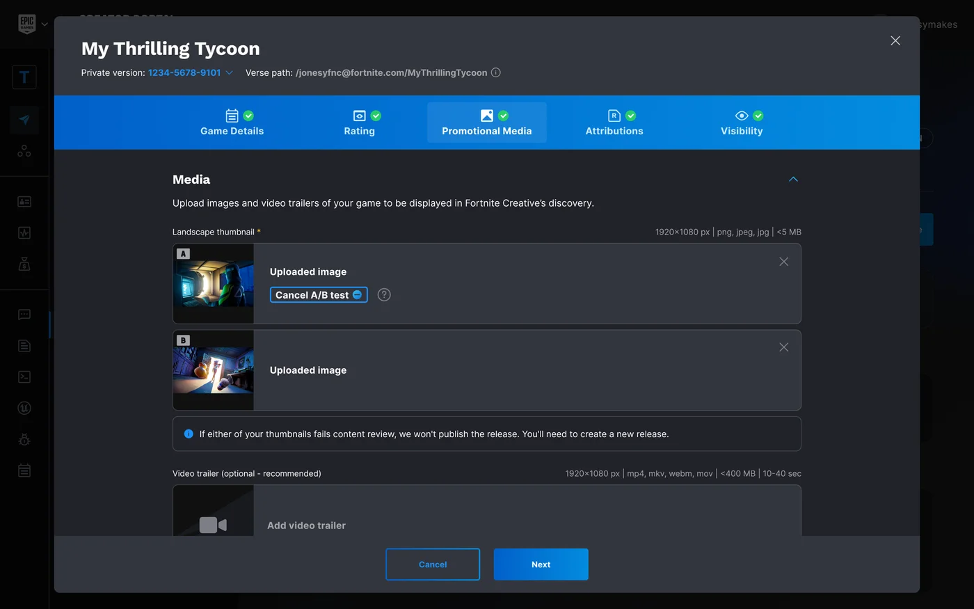Image resolution: width=974 pixels, height=609 pixels.
Task: Click the Verse path info icon
Action: click(496, 72)
